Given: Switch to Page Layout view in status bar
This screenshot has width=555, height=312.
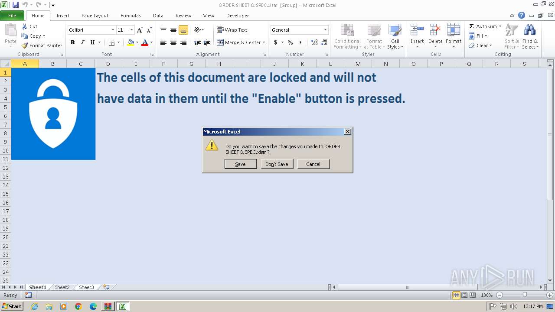Looking at the screenshot, I should (x=464, y=295).
